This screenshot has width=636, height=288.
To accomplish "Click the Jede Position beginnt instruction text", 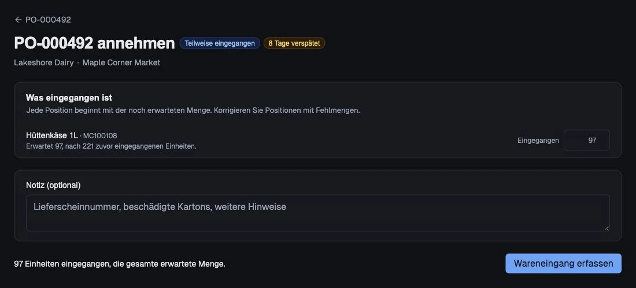I will pos(193,110).
